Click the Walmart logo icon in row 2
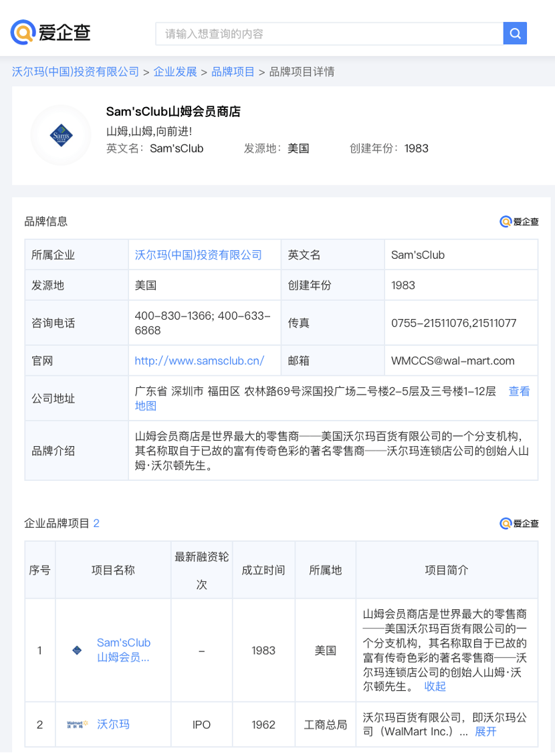This screenshot has height=753, width=555. click(x=78, y=724)
